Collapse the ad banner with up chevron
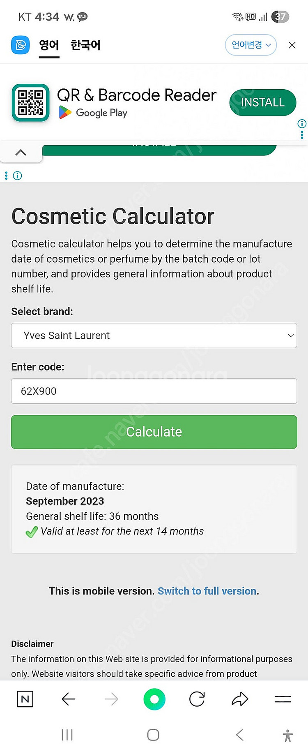The height and width of the screenshot is (754, 308). [21, 153]
